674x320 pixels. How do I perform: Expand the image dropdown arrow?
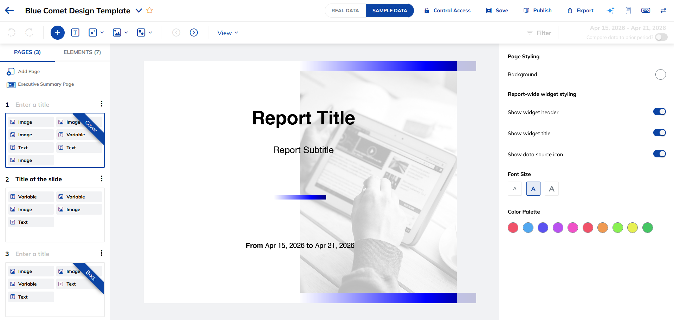pyautogui.click(x=126, y=33)
